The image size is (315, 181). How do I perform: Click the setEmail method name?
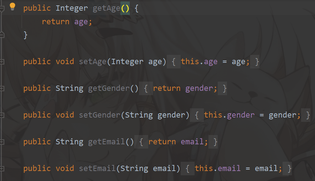(x=97, y=169)
